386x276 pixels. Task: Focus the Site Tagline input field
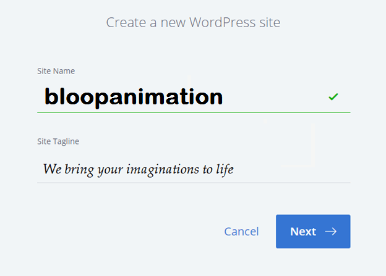tap(194, 169)
